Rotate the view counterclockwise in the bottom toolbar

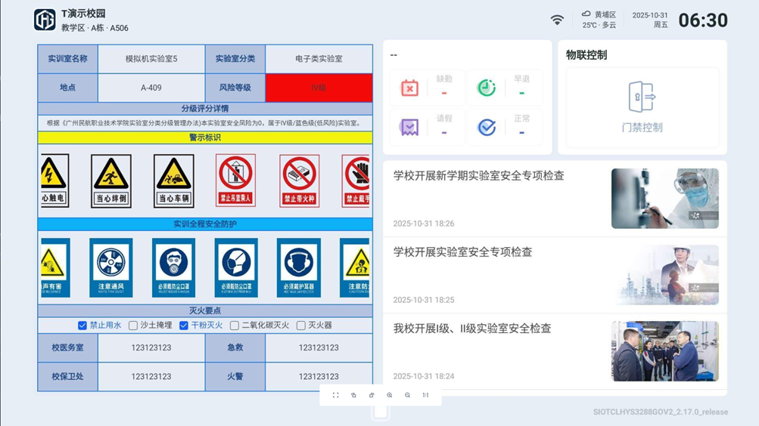[353, 395]
